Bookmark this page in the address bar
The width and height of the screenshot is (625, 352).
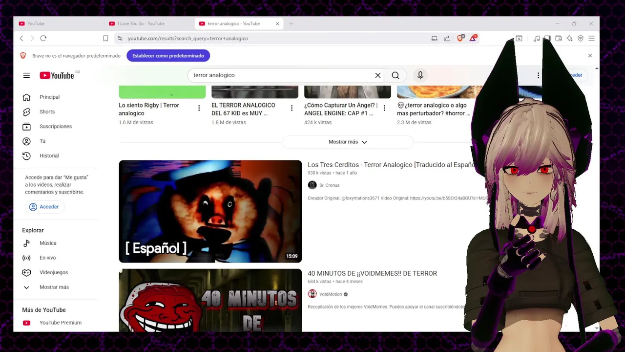(x=105, y=38)
